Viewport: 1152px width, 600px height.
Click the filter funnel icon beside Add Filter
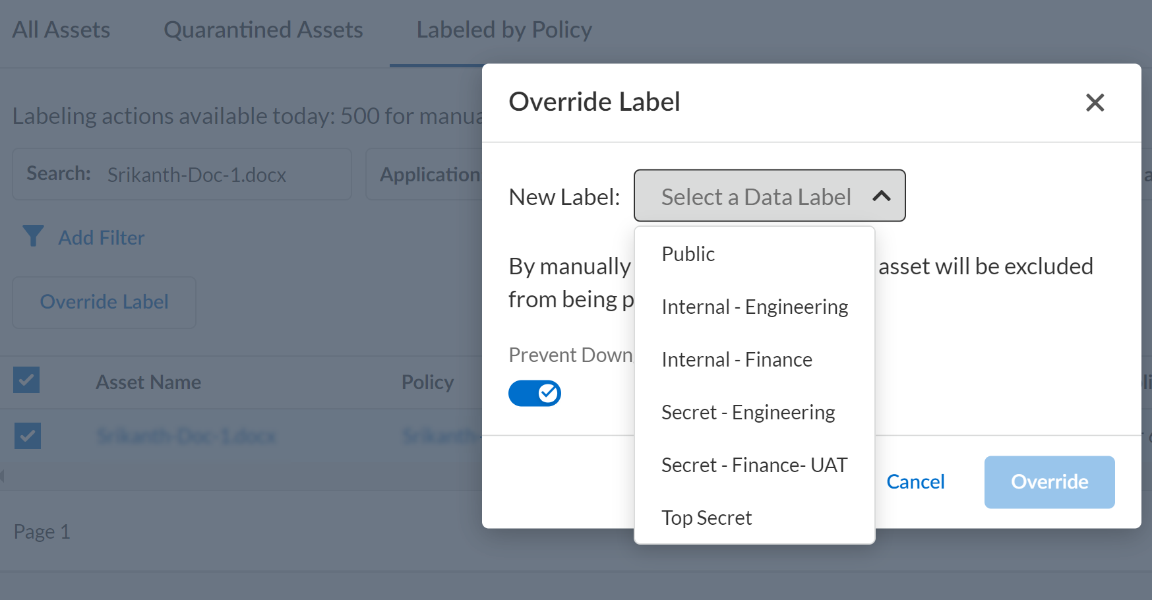point(33,236)
